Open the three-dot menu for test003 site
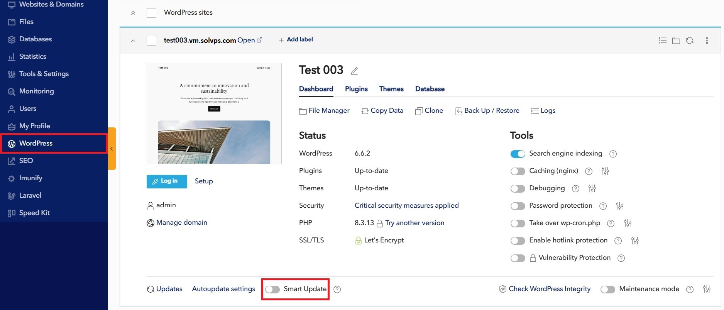 click(x=707, y=41)
